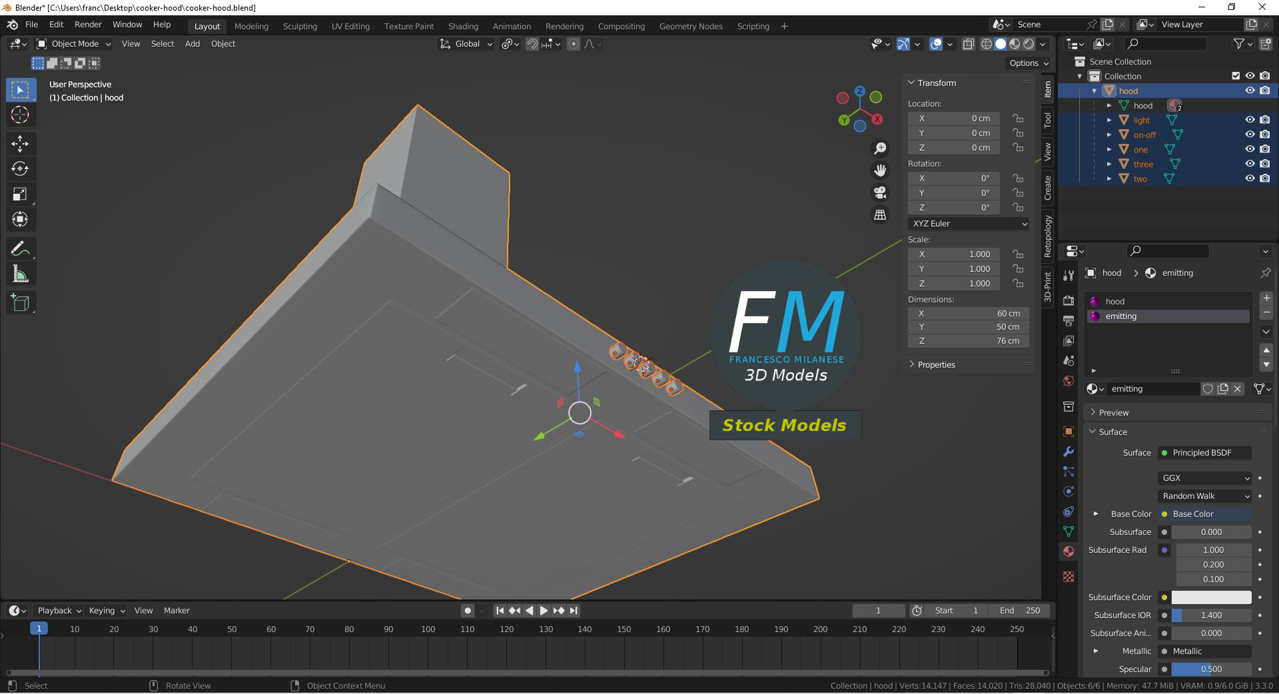Open the World properties tab
1279x694 pixels.
tap(1068, 381)
